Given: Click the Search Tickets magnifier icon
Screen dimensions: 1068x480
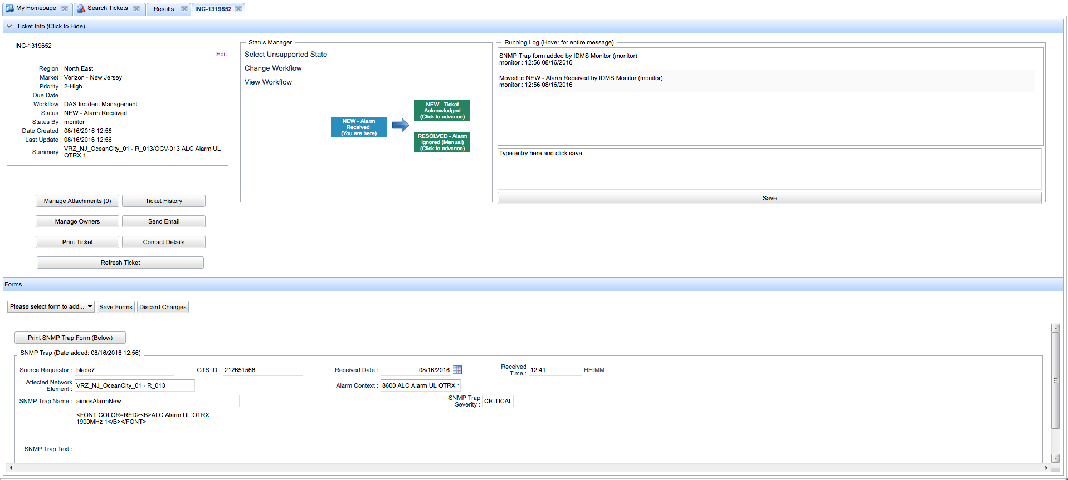Looking at the screenshot, I should coord(81,8).
